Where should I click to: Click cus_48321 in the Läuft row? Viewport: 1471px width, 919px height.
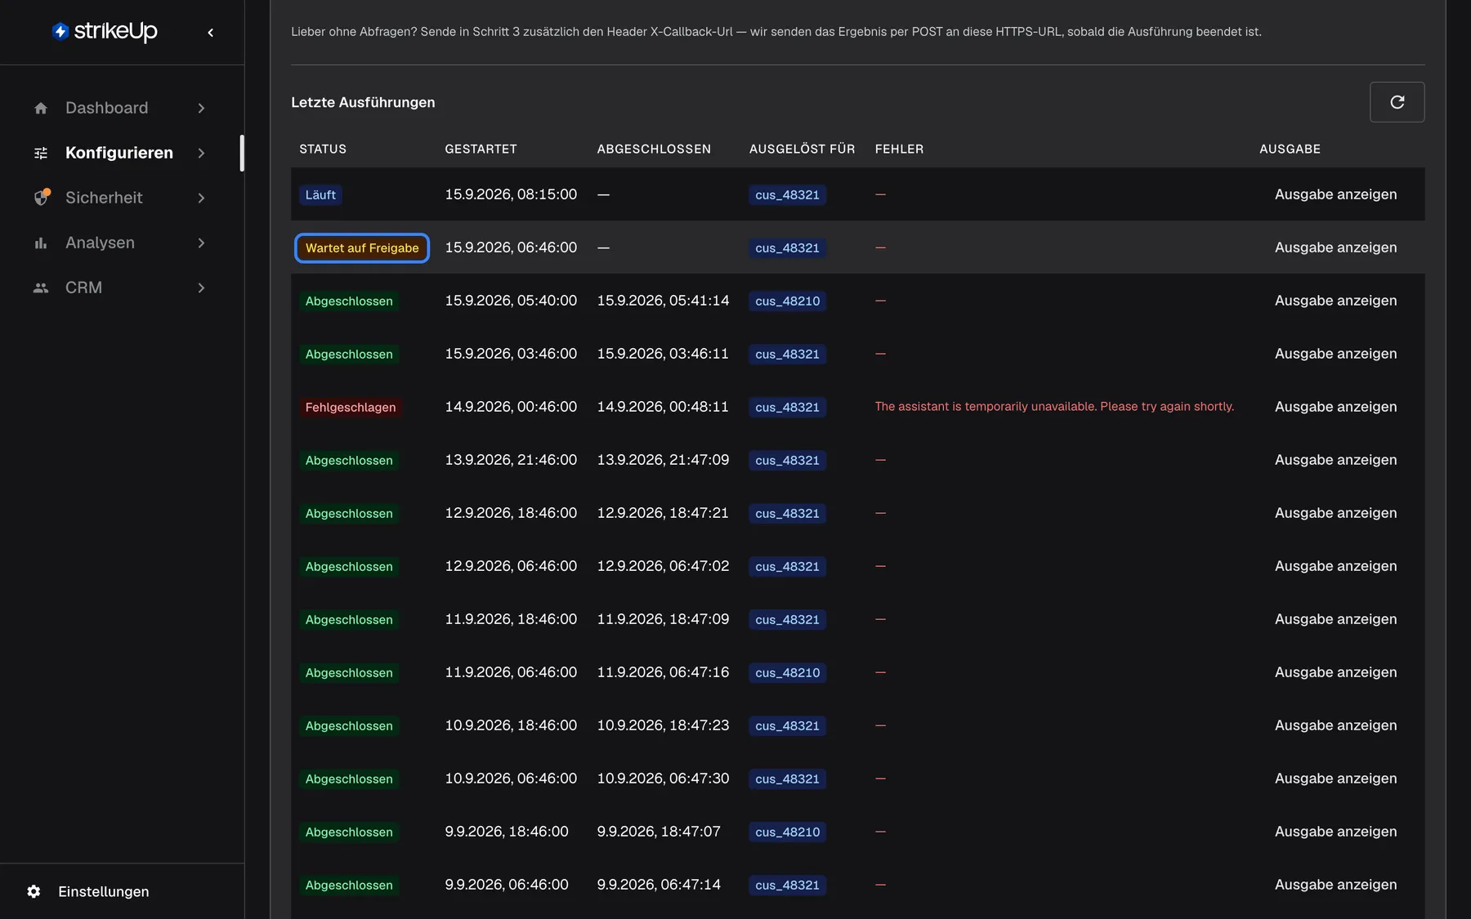pos(787,194)
